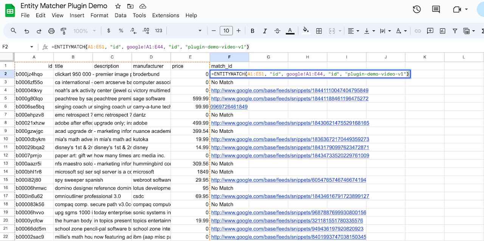Increase decimal places
Screen dimensions: 484x241
pyautogui.click(x=146, y=31)
